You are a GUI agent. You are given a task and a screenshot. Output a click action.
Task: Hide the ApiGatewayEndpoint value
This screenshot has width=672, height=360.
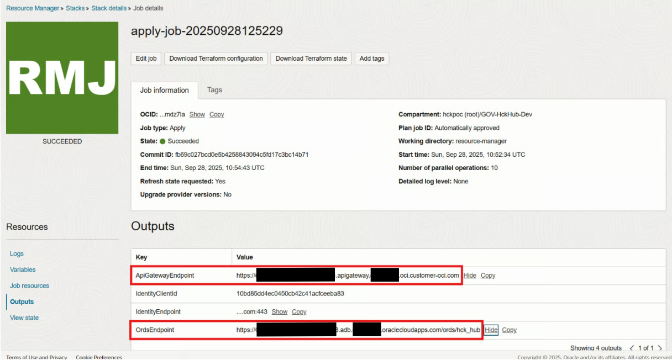pyautogui.click(x=470, y=276)
